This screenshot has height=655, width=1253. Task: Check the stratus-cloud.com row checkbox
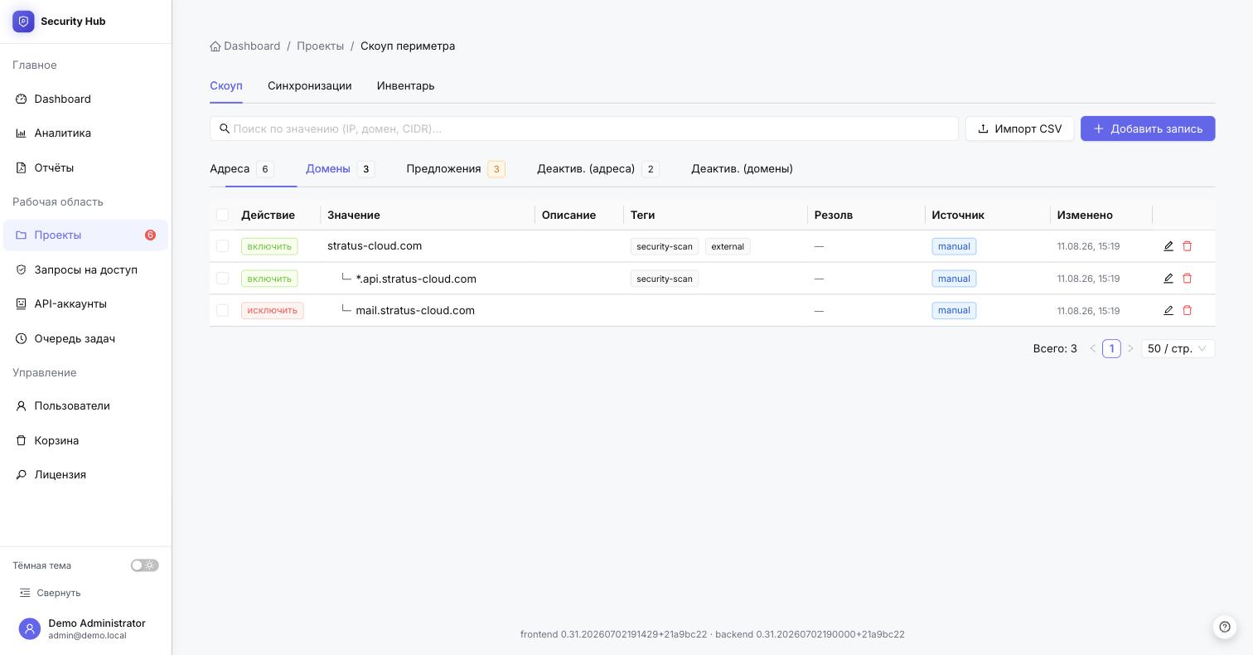(222, 246)
